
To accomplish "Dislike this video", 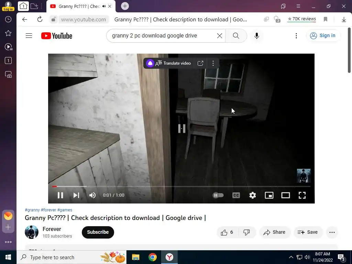I will [246, 232].
